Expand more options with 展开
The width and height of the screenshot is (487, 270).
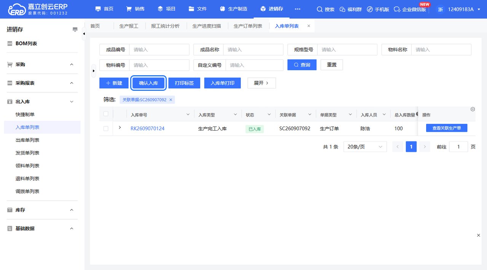(261, 83)
